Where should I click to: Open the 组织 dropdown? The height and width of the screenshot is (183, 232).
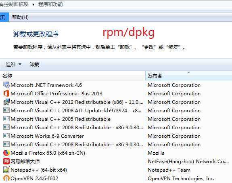pos(13,65)
